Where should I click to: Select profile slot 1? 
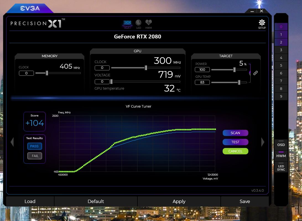(x=281, y=35)
